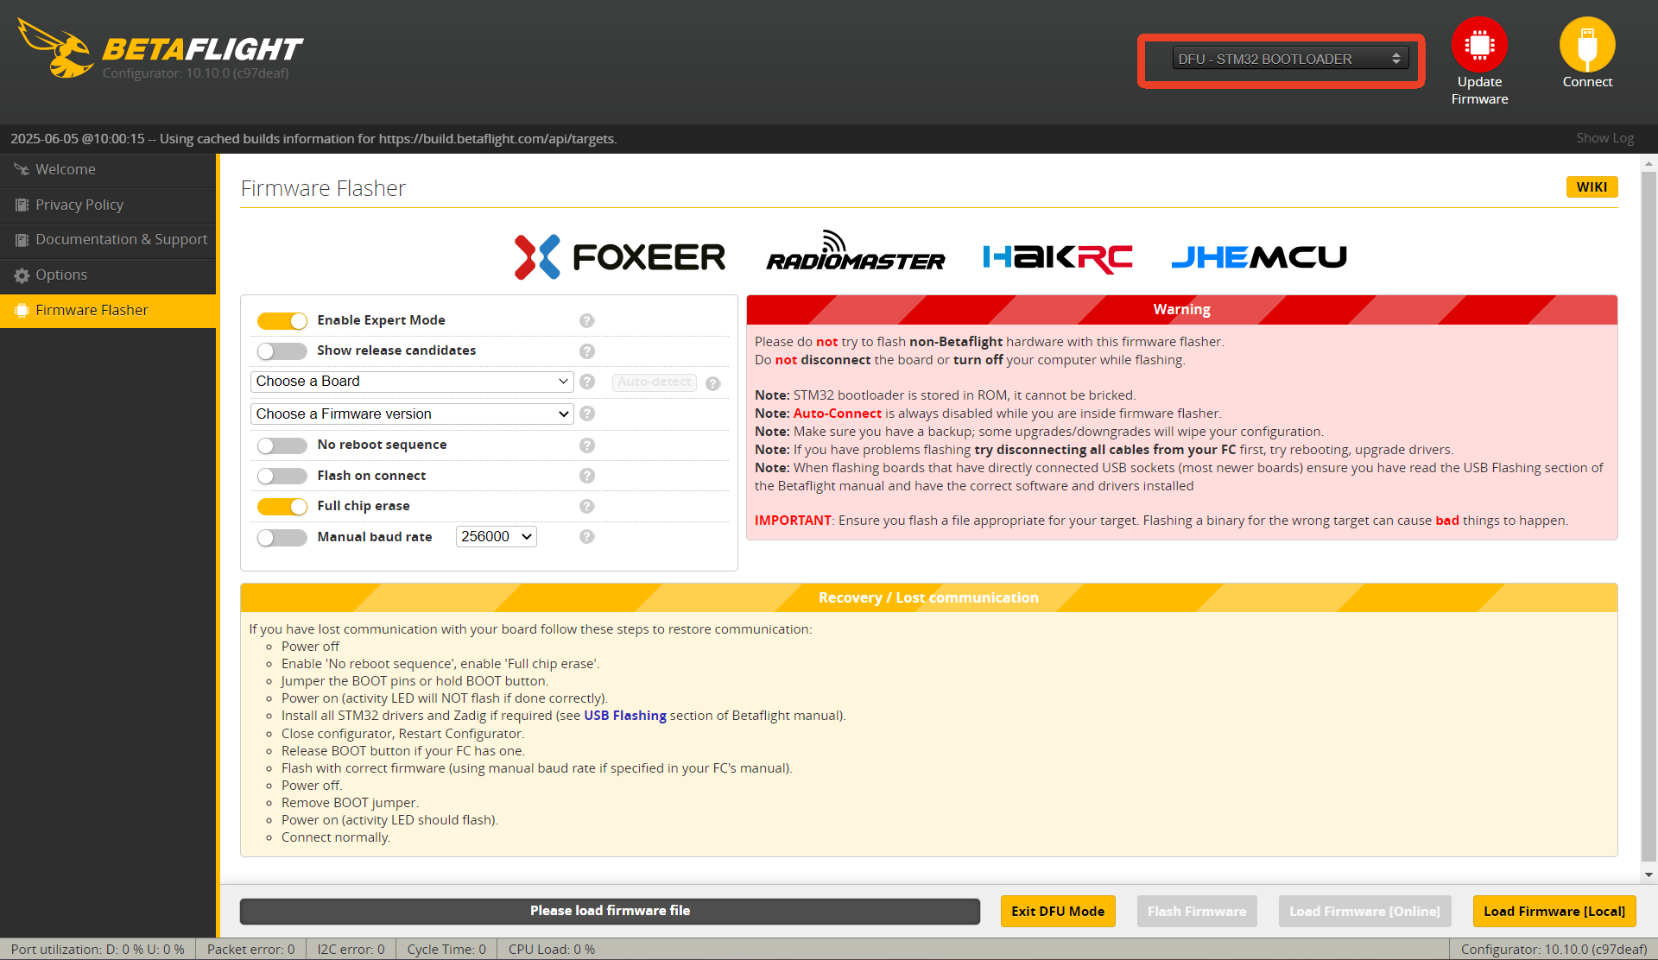Viewport: 1658px width, 960px height.
Task: Click the Privacy Policy sidebar icon
Action: [22, 205]
